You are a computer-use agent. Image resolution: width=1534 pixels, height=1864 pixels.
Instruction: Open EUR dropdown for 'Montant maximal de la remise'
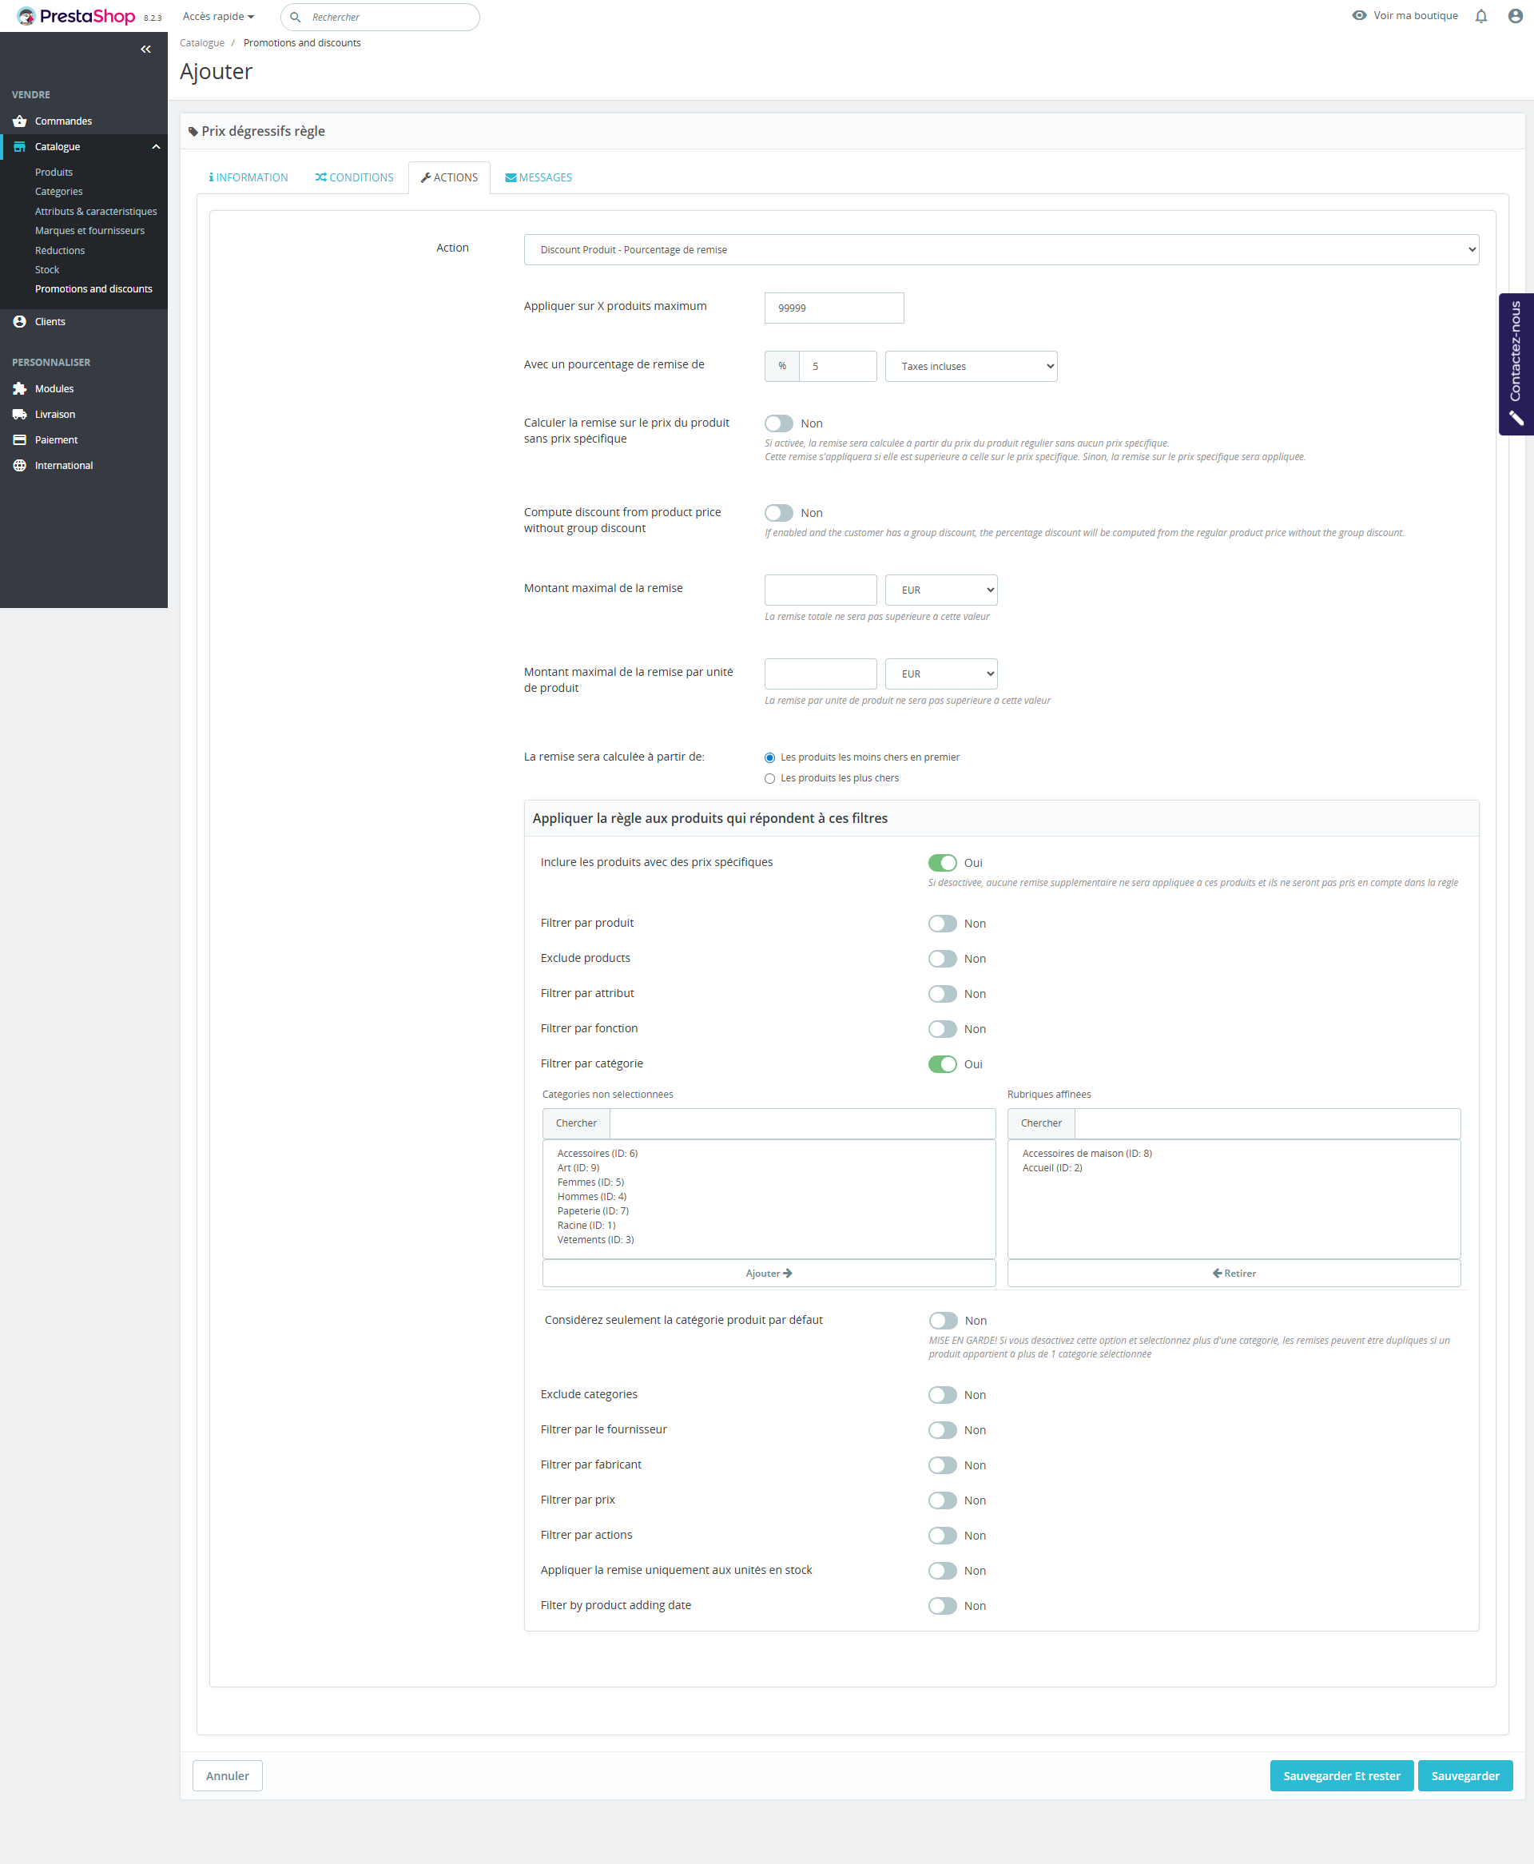click(x=940, y=589)
